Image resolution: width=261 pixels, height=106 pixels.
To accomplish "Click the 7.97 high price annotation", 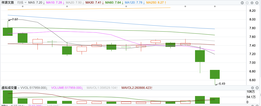I will click(x=15, y=19).
